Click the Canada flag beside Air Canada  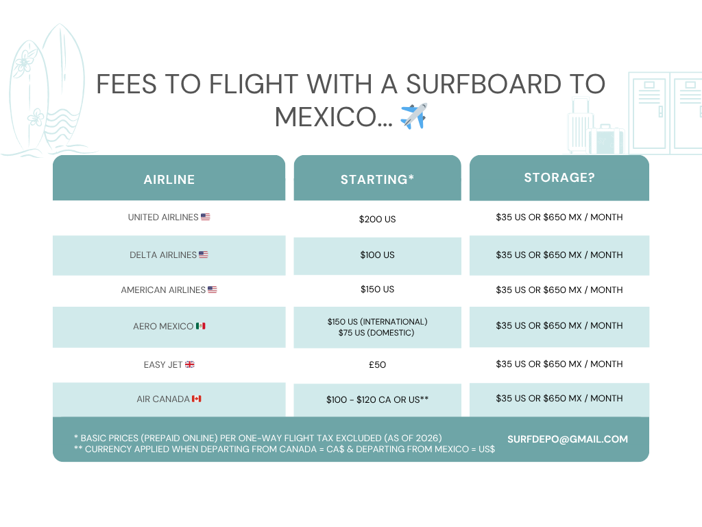point(197,399)
